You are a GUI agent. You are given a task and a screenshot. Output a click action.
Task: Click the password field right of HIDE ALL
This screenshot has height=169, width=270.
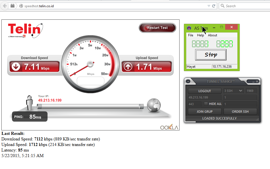(x=240, y=104)
